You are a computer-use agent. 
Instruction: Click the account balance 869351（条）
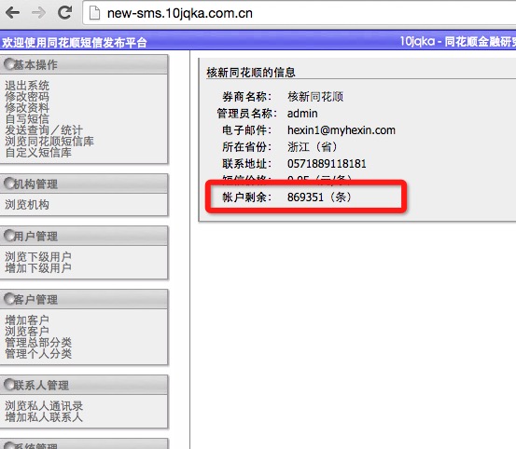coord(320,197)
